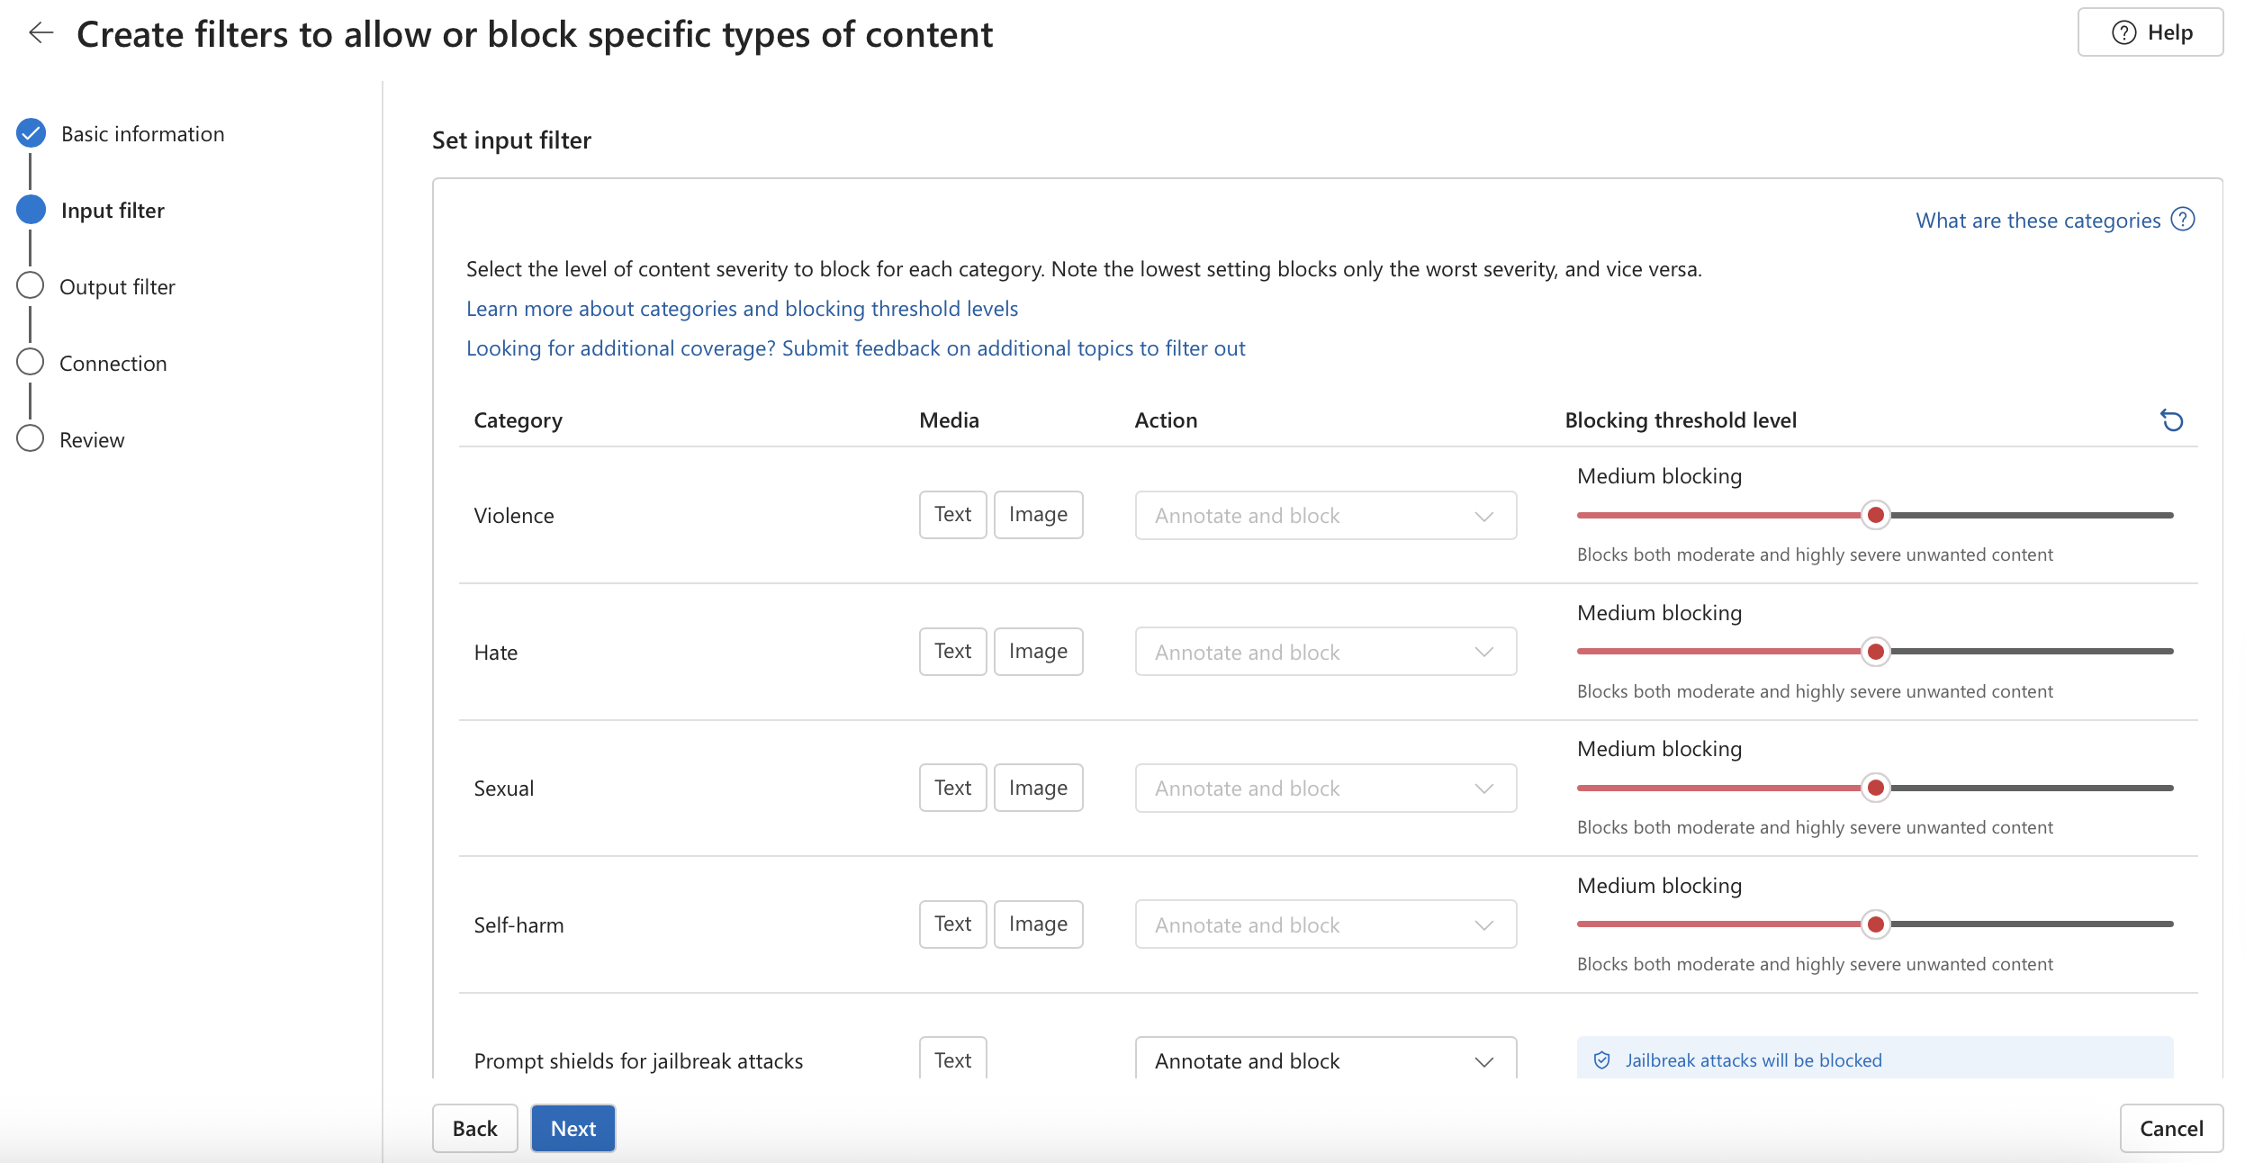
Task: Click the Help question mark icon
Action: point(2123,32)
